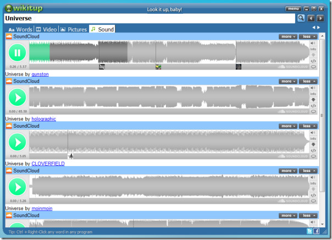The height and width of the screenshot is (240, 332).
Task: Toggle comments on the moinmoin track player
Action: coord(313,201)
